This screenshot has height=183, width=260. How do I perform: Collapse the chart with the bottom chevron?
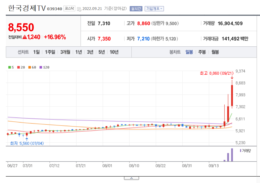click(x=131, y=178)
